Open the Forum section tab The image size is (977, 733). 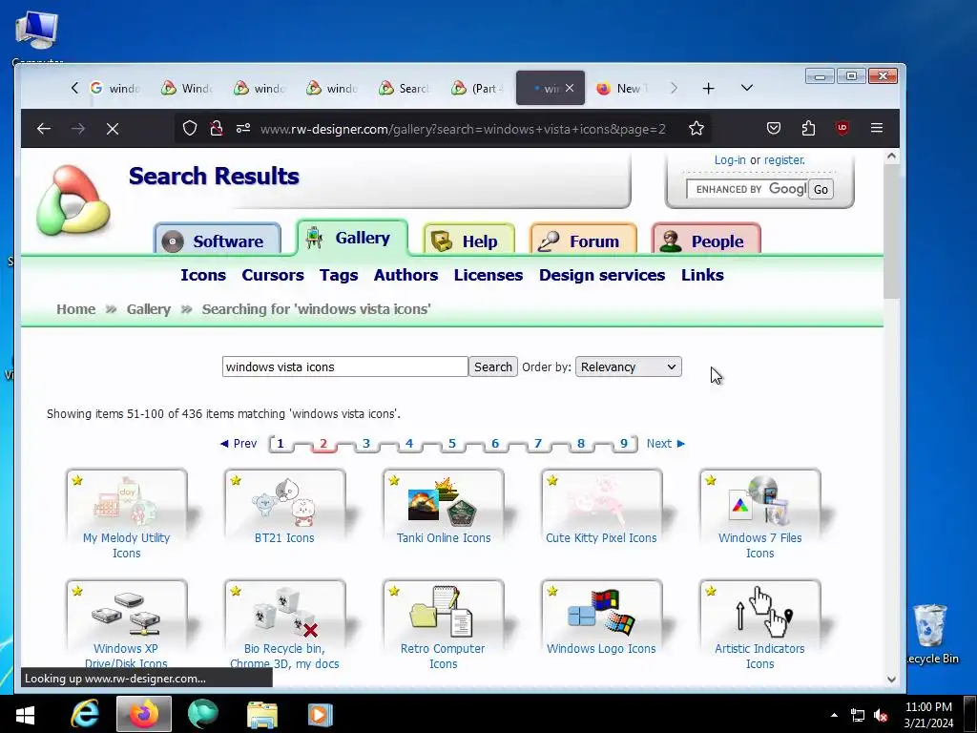[x=583, y=241]
